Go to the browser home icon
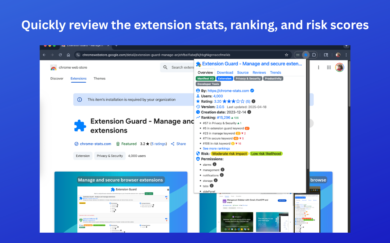The height and width of the screenshot is (243, 390). pos(68,55)
